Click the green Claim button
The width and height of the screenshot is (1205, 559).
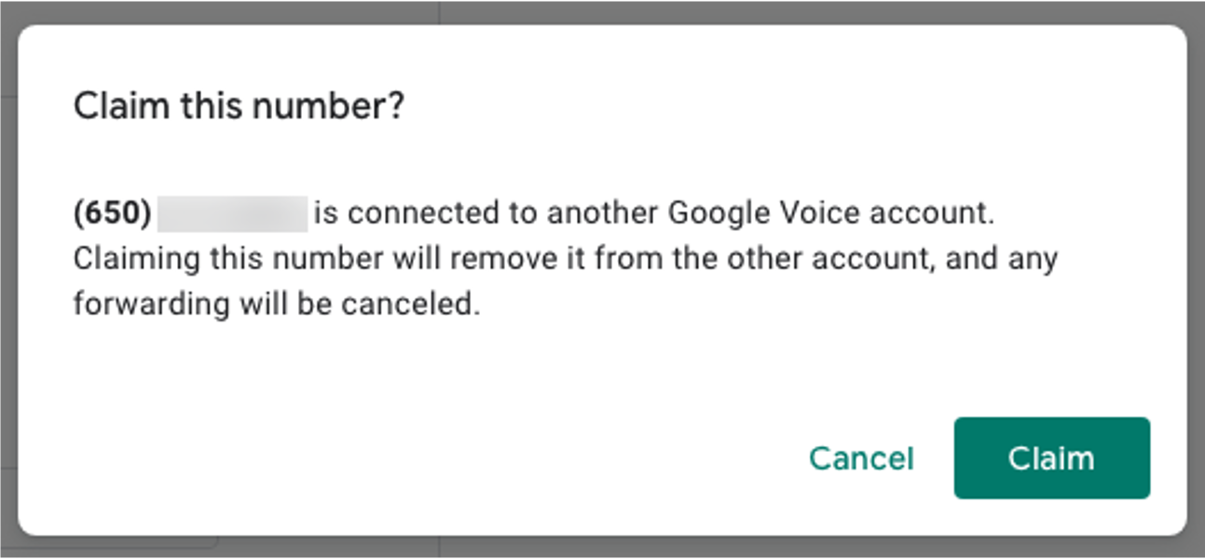[1051, 458]
